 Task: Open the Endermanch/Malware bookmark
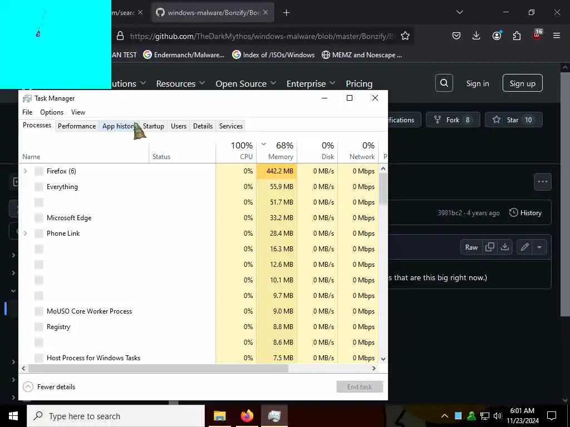(184, 55)
